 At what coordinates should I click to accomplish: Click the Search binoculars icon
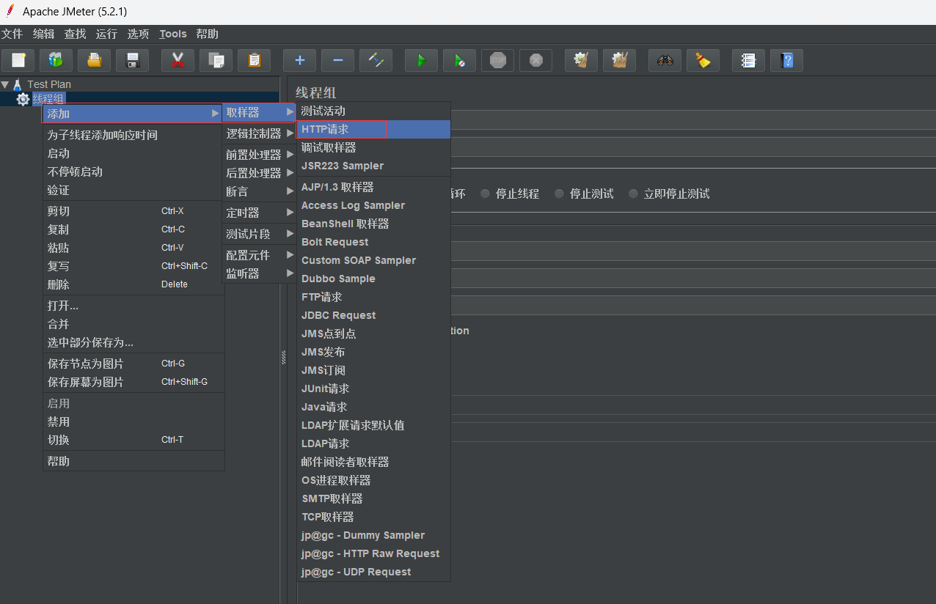(665, 60)
